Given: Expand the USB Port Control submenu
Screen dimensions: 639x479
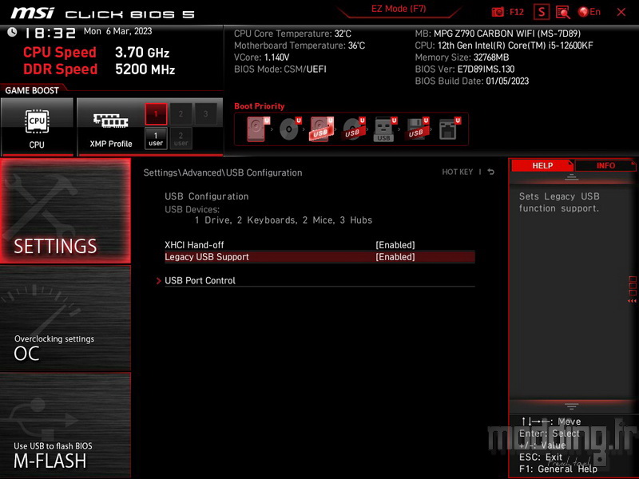Looking at the screenshot, I should [x=319, y=281].
